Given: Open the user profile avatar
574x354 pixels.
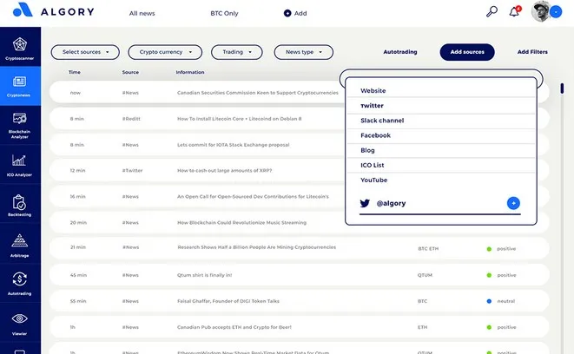Looking at the screenshot, I should click(x=541, y=11).
